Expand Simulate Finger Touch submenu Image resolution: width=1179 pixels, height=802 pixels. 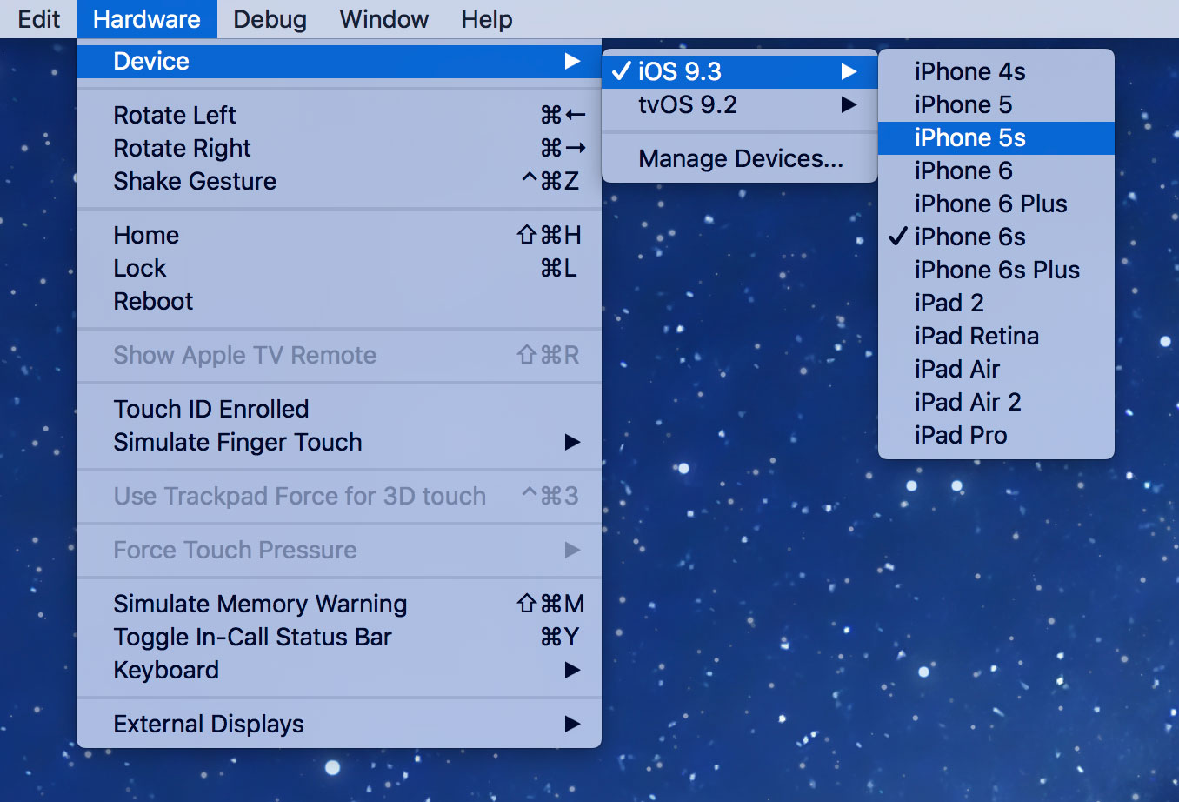pos(339,442)
